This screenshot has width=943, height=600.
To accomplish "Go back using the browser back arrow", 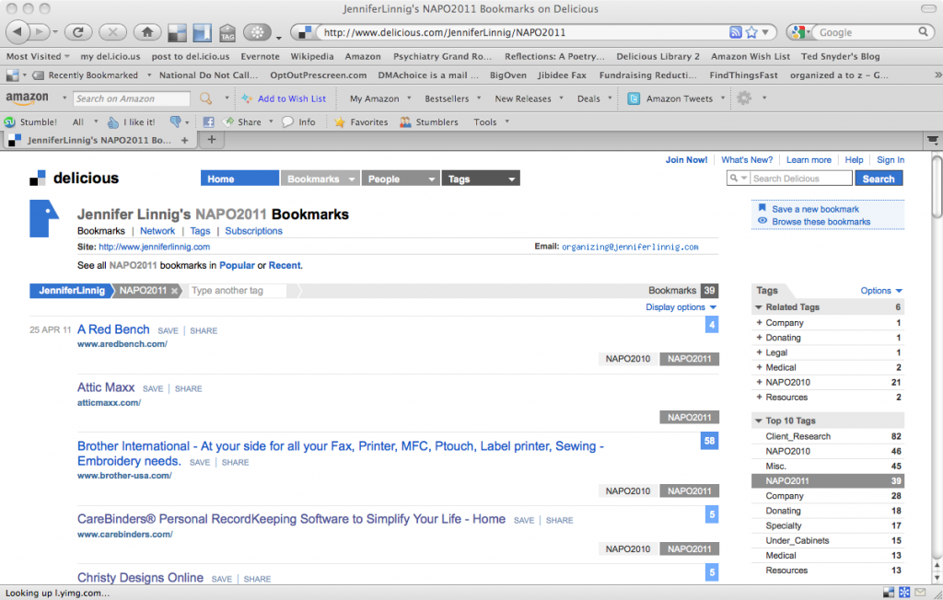I will tap(17, 32).
